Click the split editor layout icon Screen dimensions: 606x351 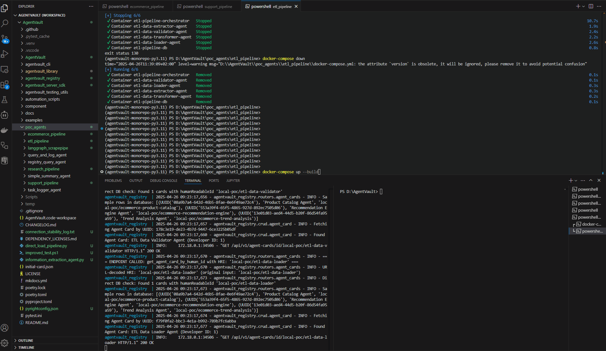pyautogui.click(x=591, y=6)
